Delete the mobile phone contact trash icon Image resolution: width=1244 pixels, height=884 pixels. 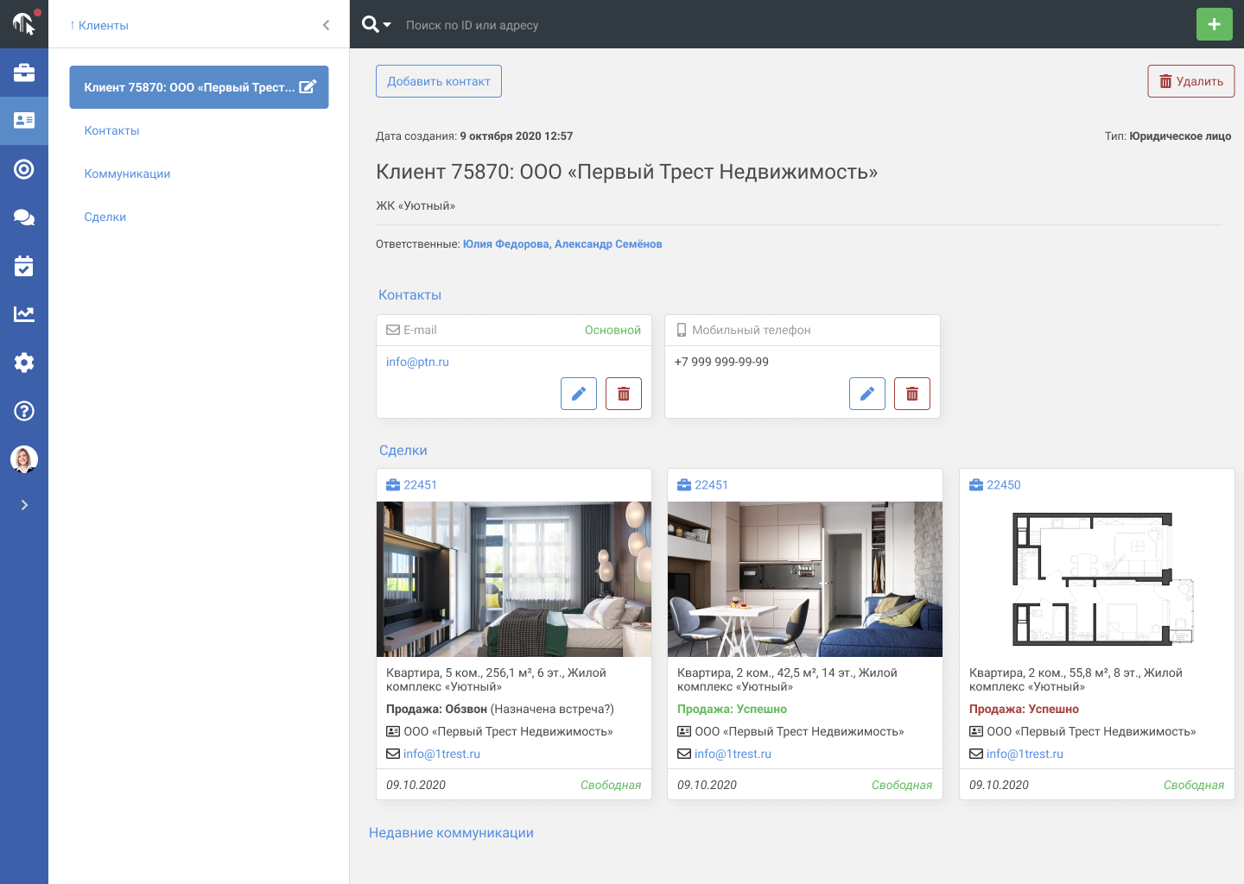tap(912, 394)
